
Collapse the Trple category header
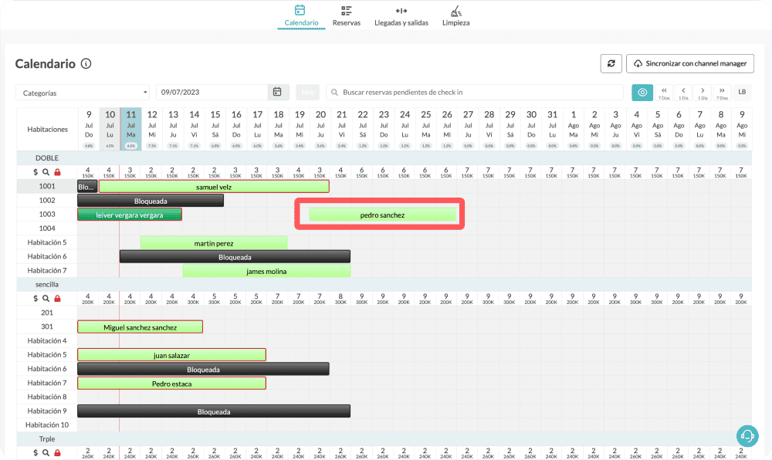coord(47,439)
